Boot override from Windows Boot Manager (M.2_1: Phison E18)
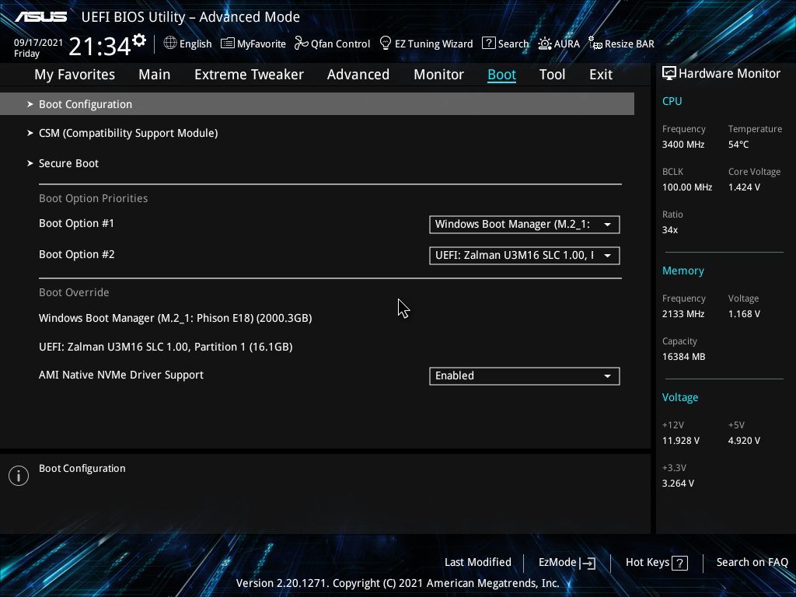796x597 pixels. pos(175,318)
